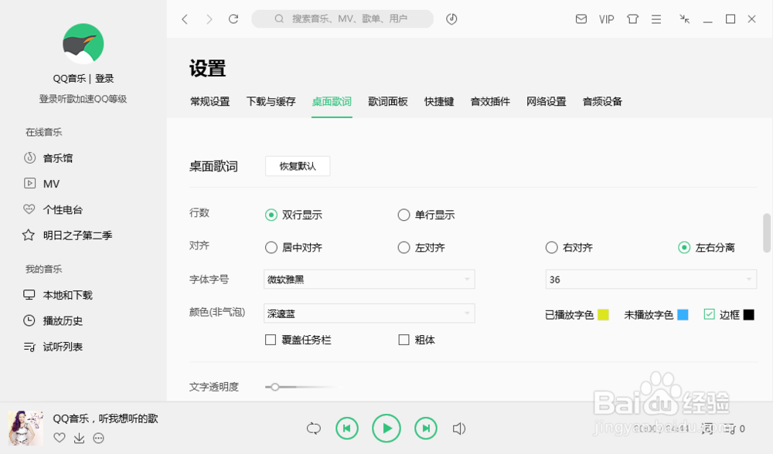
Task: Open the main menu hamburger icon
Action: [656, 19]
